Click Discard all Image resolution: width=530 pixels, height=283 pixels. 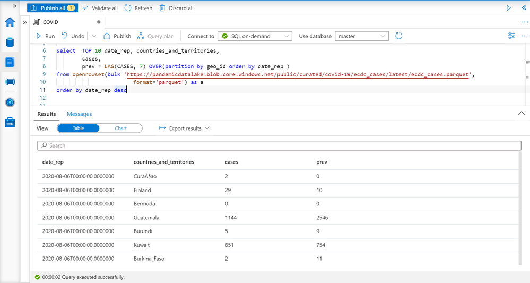(177, 8)
